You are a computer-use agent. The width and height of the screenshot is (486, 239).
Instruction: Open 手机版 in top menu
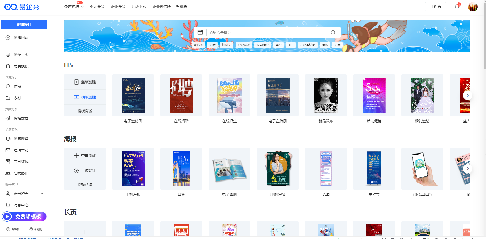click(182, 7)
